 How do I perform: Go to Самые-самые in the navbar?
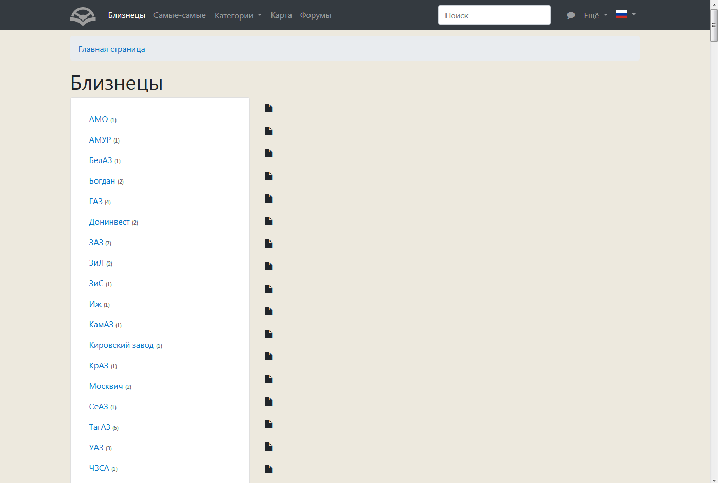coord(180,15)
